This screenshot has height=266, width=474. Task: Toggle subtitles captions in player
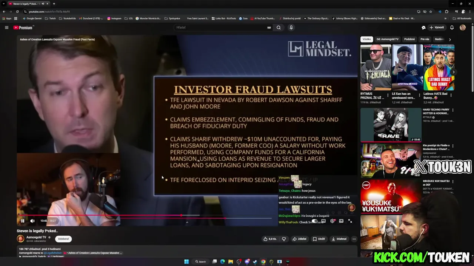pyautogui.click(x=323, y=221)
